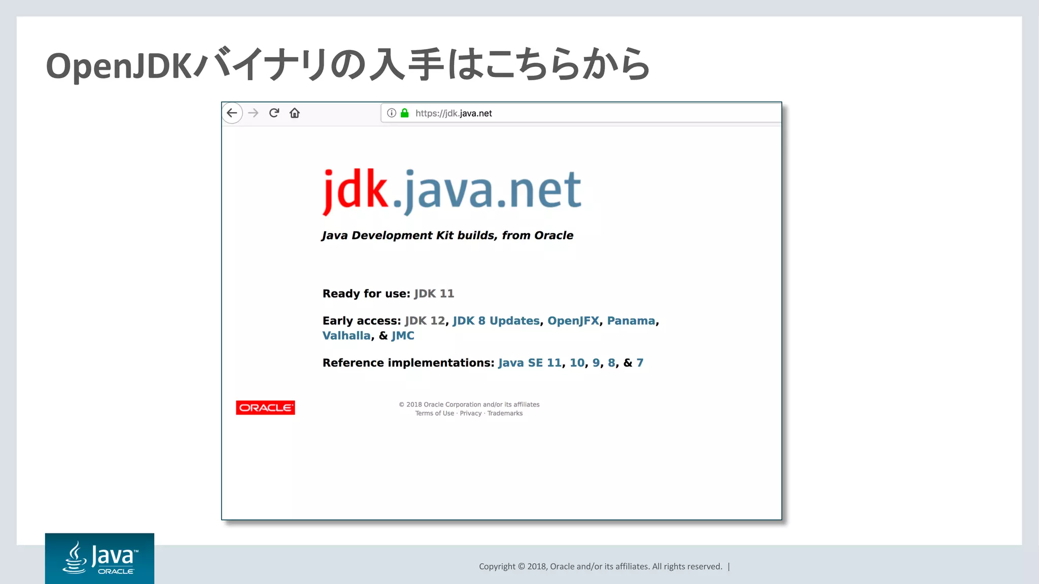This screenshot has height=584, width=1039.
Task: Open the browser home icon
Action: point(295,113)
